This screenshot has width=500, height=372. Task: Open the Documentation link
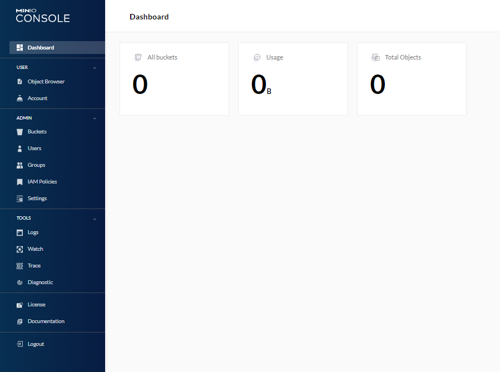[x=46, y=321]
